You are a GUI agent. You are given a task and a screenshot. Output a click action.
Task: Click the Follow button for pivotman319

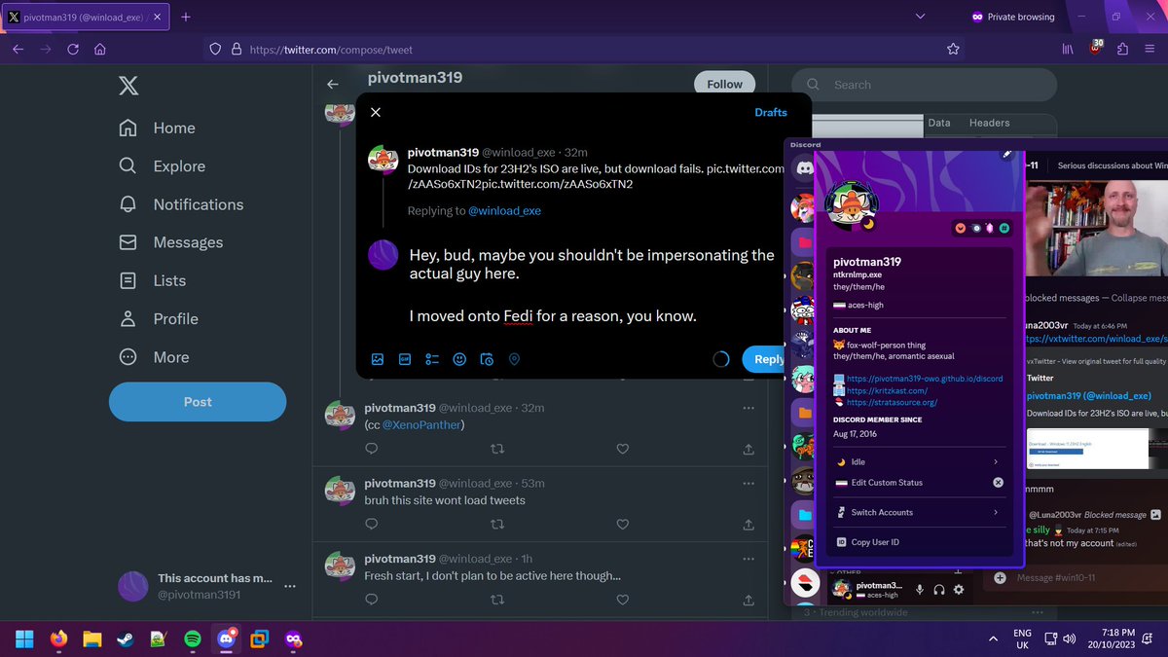[724, 85]
